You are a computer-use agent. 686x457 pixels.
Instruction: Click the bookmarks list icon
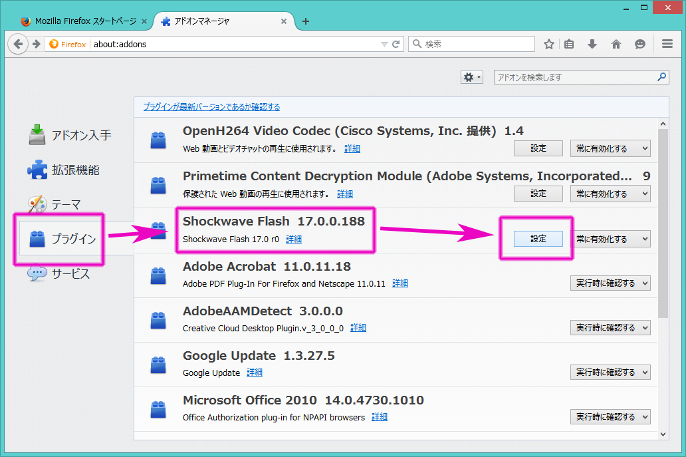pos(570,44)
